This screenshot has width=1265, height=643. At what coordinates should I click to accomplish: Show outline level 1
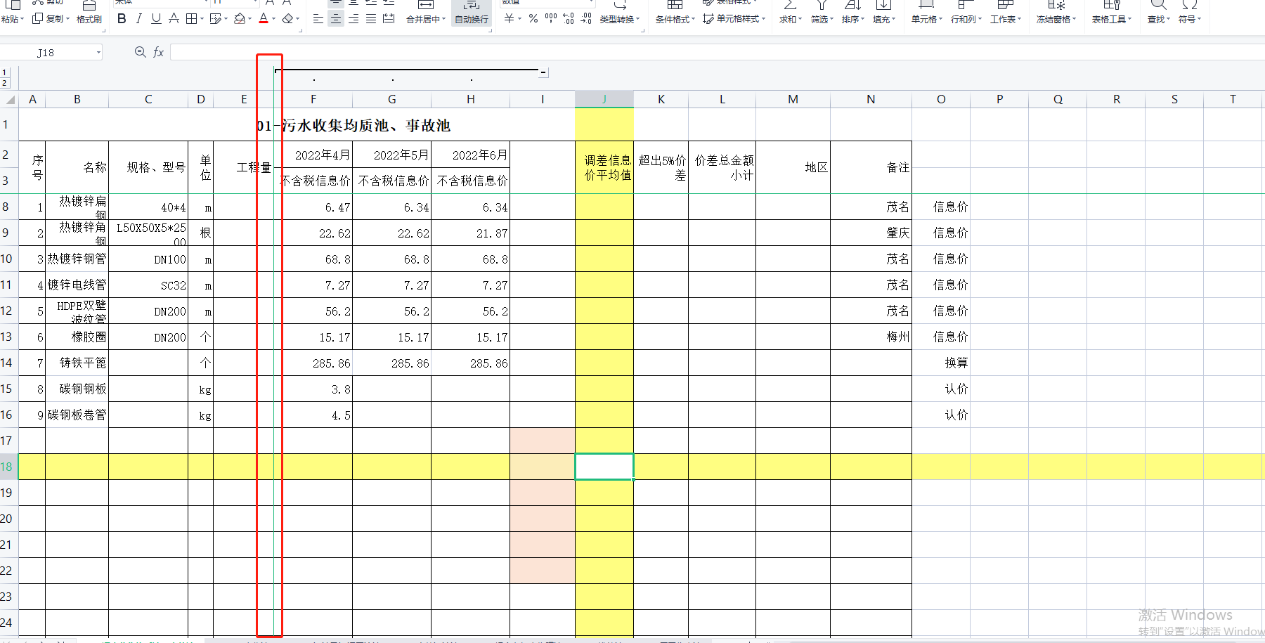[5, 72]
